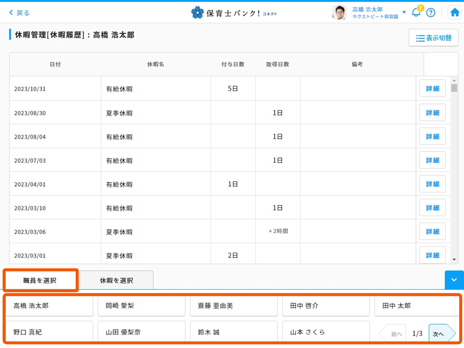Go back using the 戻る arrow

20,13
